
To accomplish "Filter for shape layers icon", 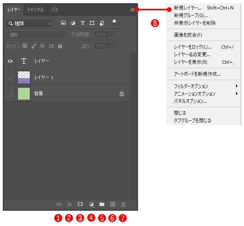I will (92, 23).
